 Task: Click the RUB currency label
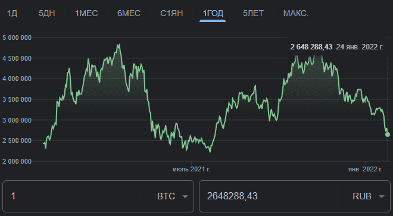click(x=362, y=196)
